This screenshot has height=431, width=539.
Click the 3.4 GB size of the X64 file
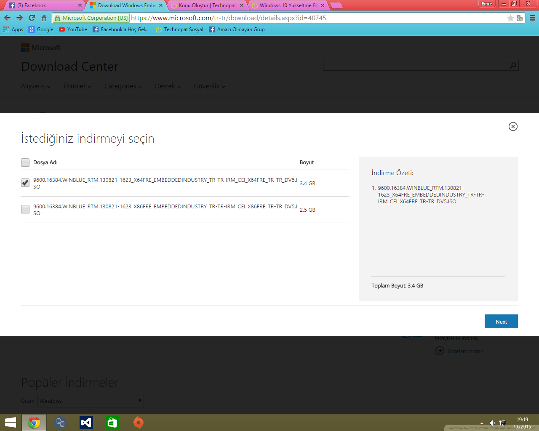tap(307, 183)
